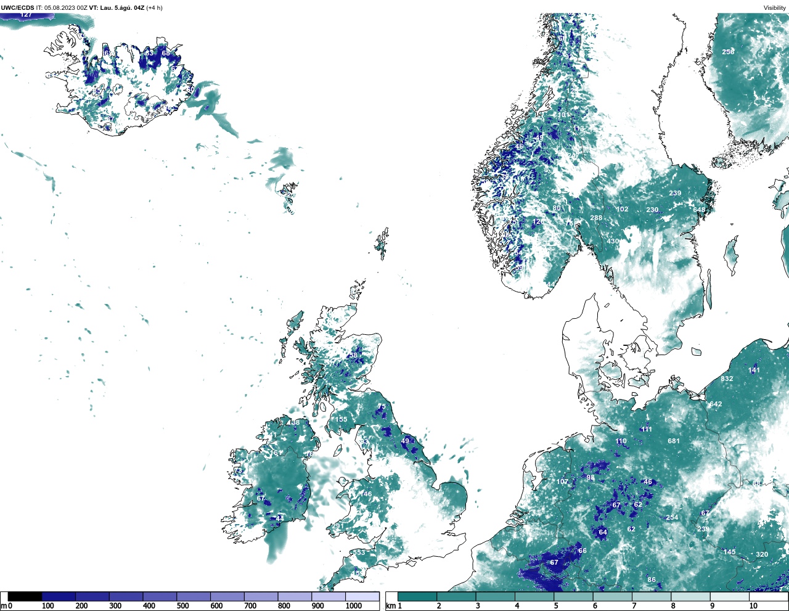Click the black 0–100 m legend swatch
Image resolution: width=789 pixels, height=611 pixels.
click(x=25, y=596)
